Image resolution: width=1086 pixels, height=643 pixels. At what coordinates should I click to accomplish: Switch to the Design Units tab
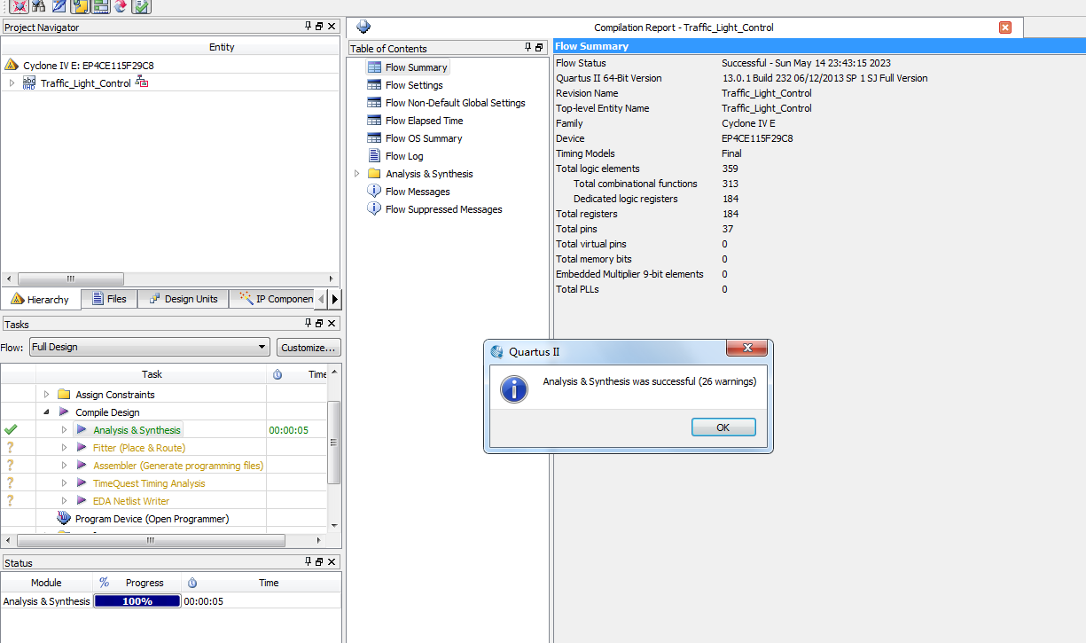coord(183,299)
